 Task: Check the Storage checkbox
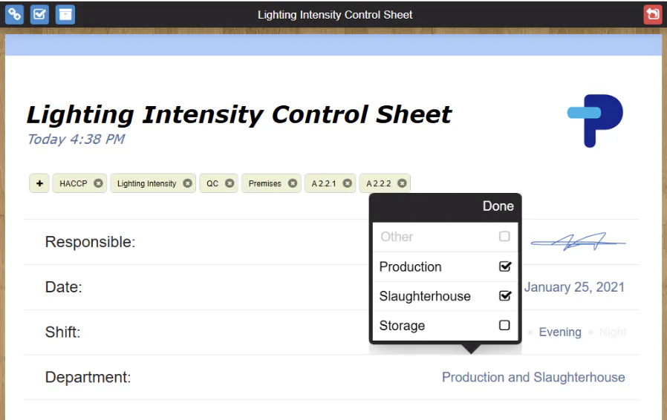click(x=504, y=325)
